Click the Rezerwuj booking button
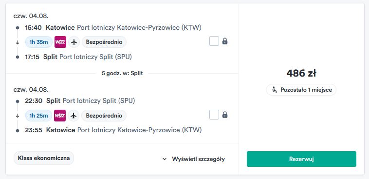The width and height of the screenshot is (369, 179). 301,159
